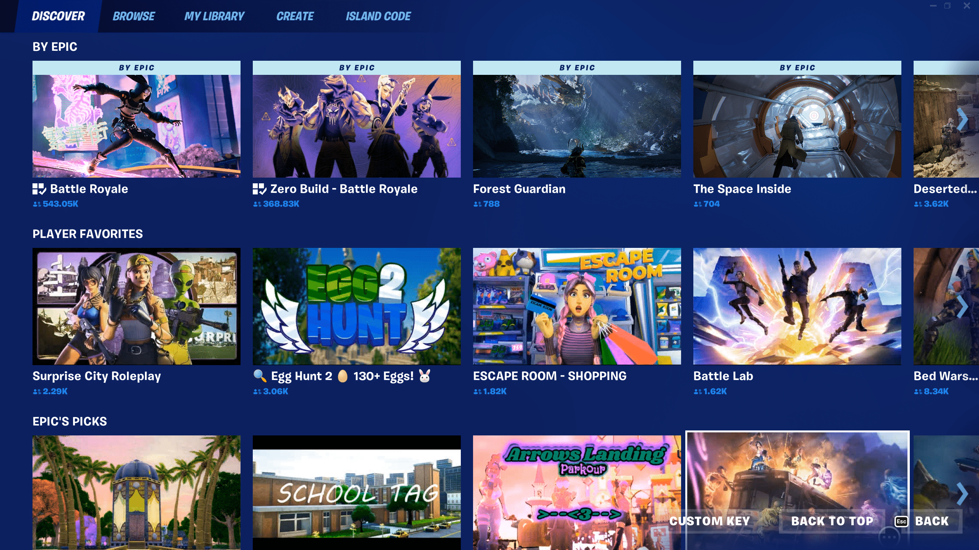Click the Zero Build - Battle Royale title
The image size is (979, 550).
[x=344, y=189]
